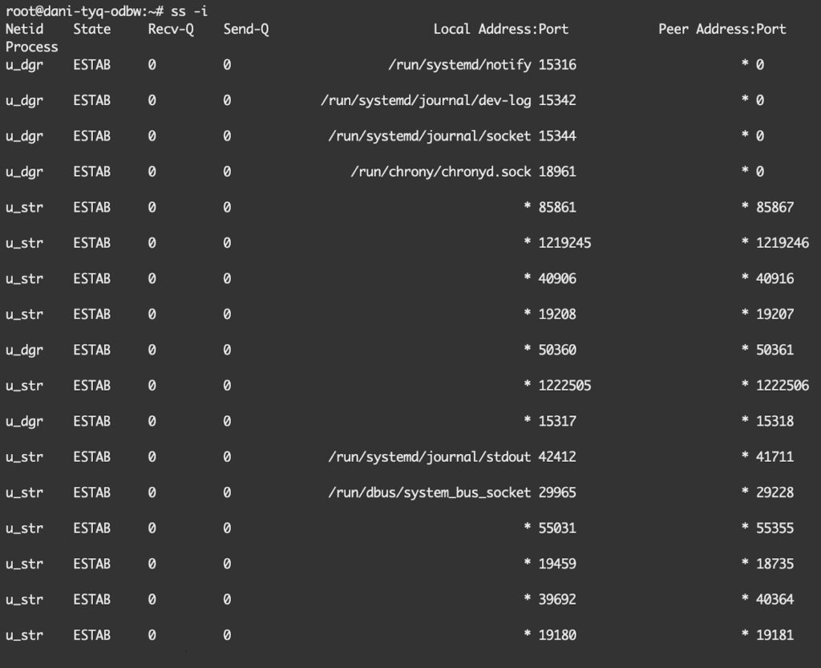
Task: Click the Peer Address:Port header
Action: pos(722,29)
